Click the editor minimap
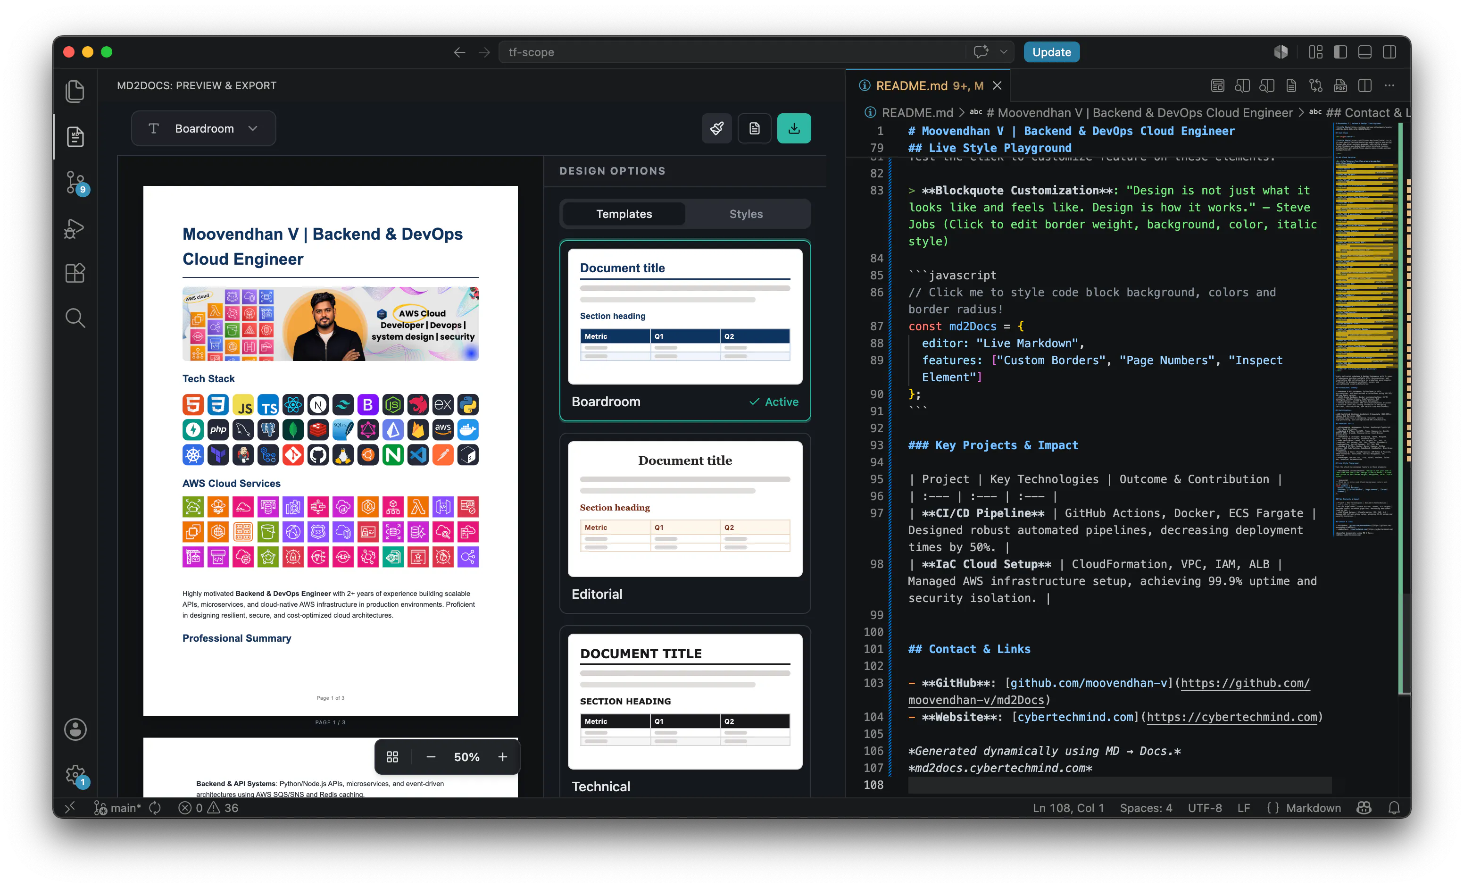The width and height of the screenshot is (1464, 888). click(x=1365, y=330)
